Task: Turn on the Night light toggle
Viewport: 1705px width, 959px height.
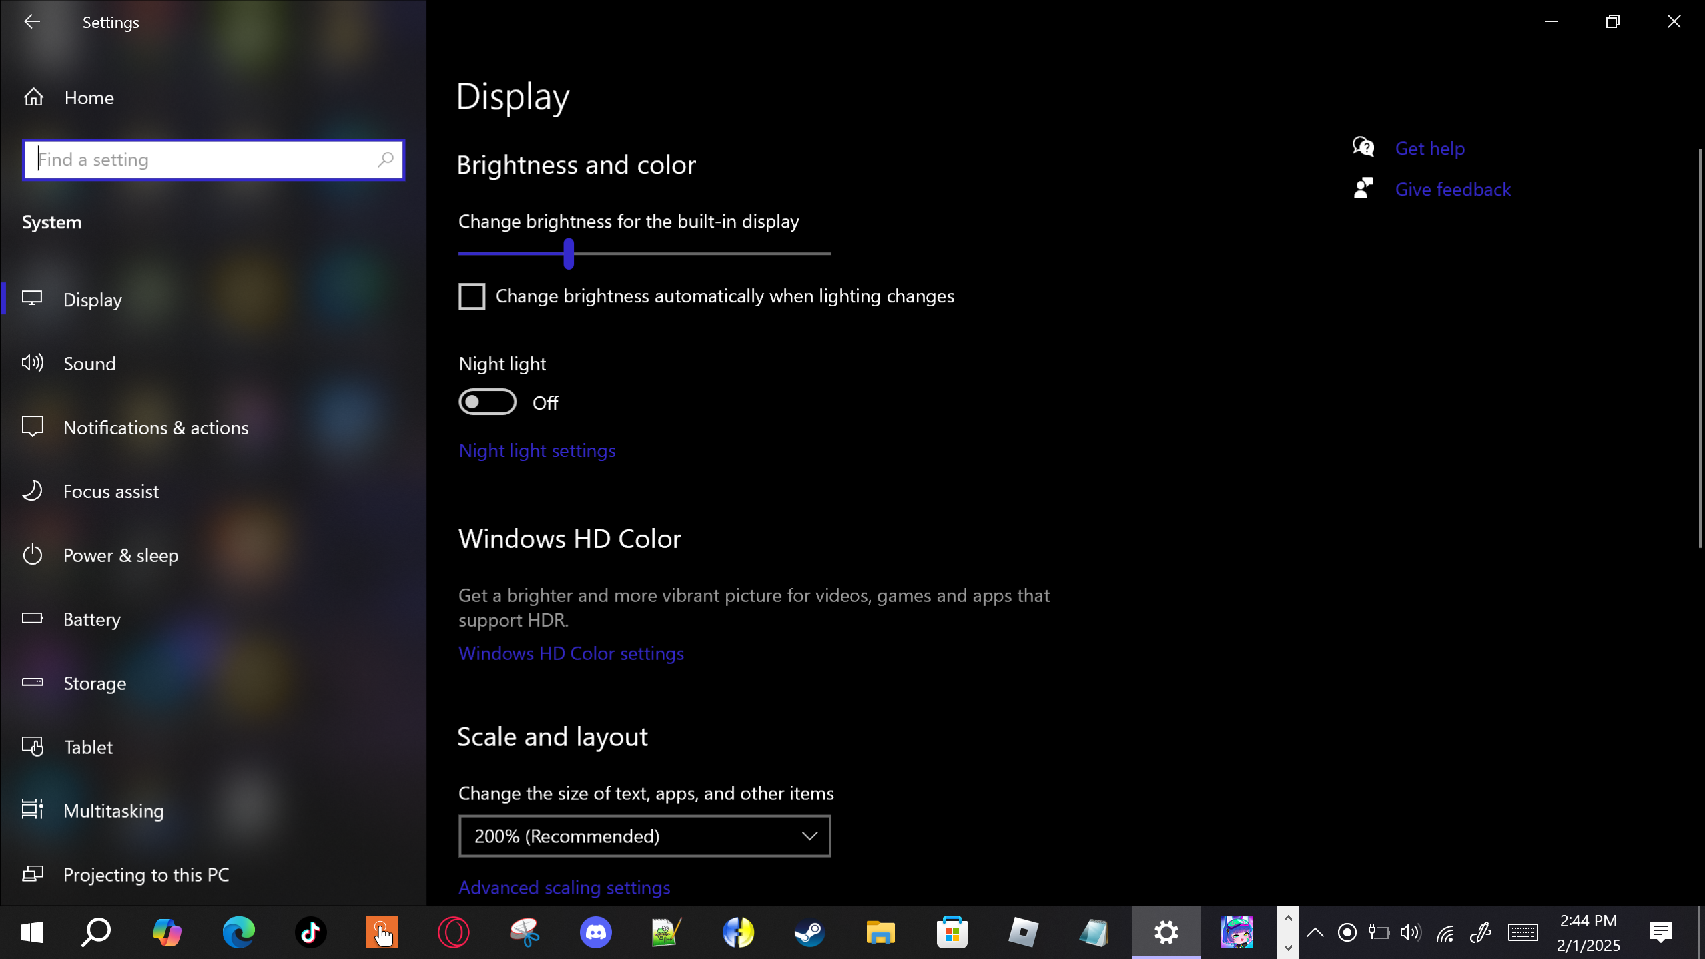Action: (x=488, y=402)
